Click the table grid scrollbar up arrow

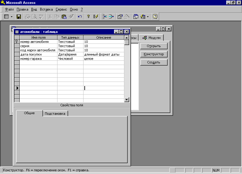click(126, 37)
